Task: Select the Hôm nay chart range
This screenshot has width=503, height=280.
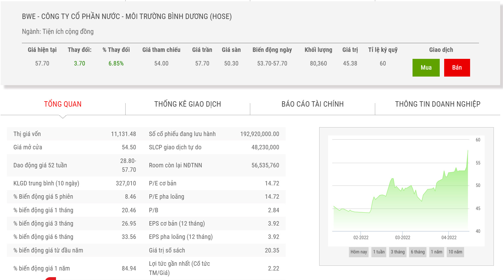Action: (x=358, y=252)
